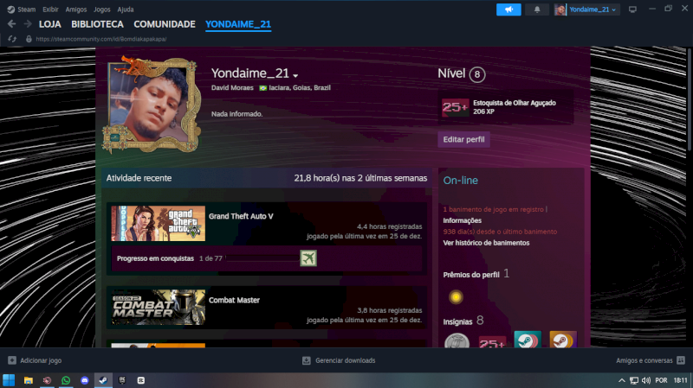
Task: Go forward with the right arrow
Action: pos(28,24)
